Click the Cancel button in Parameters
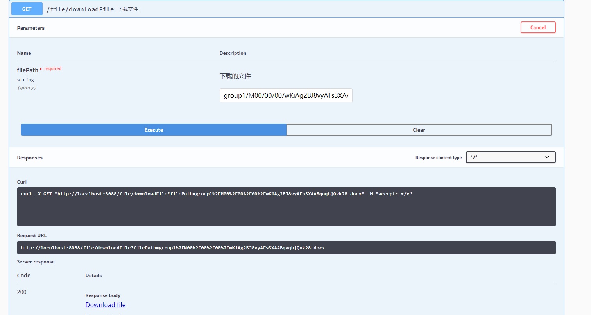Screen dimensions: 591x315 pyautogui.click(x=538, y=27)
